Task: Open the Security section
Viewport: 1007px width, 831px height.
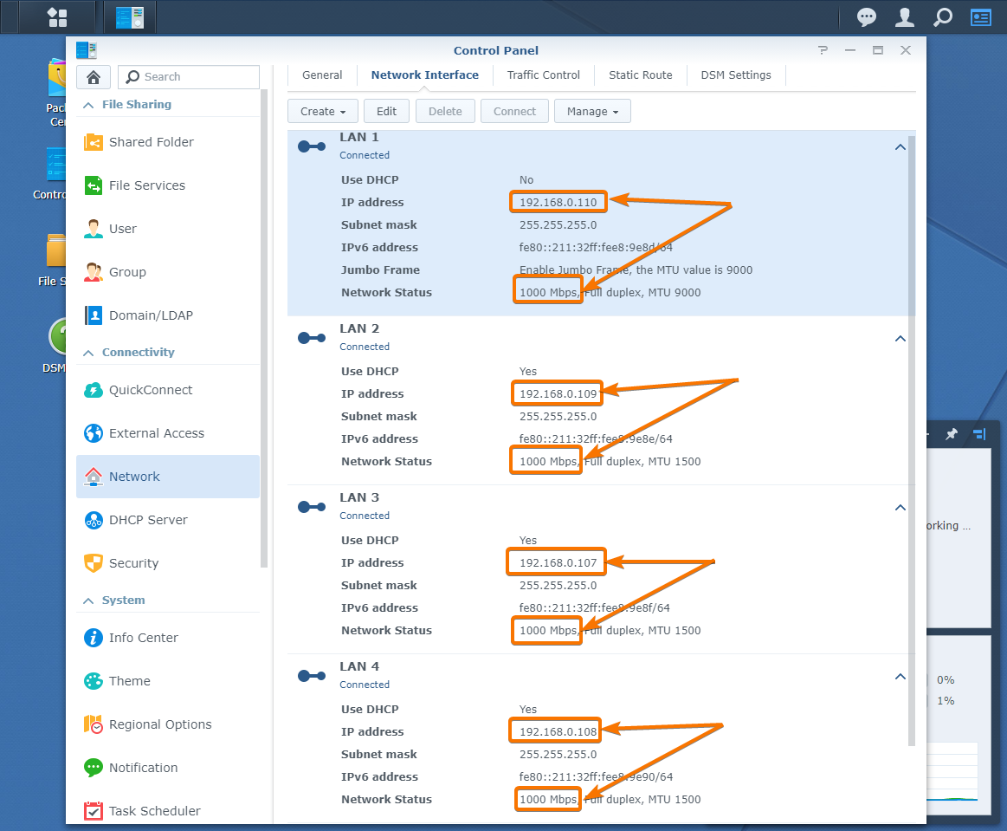Action: point(133,563)
